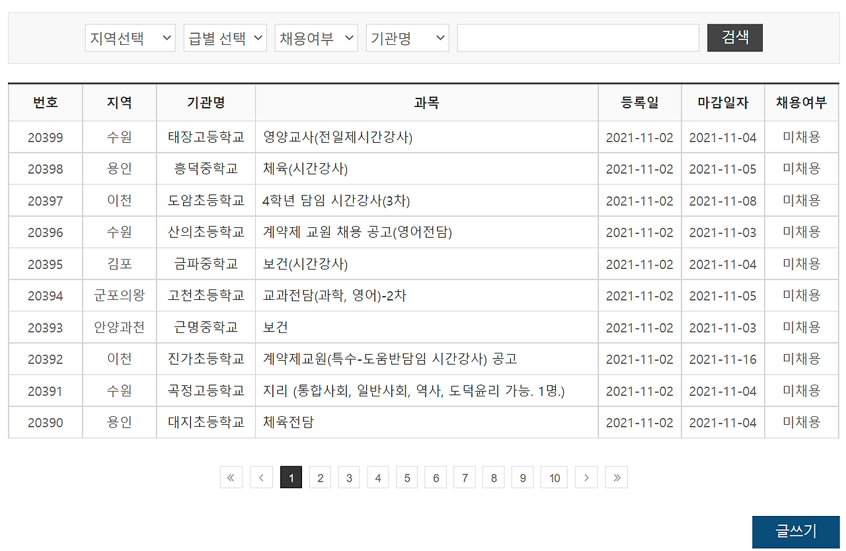Screen dimensions: 846x551
Task: Go to page 10
Action: 554,477
